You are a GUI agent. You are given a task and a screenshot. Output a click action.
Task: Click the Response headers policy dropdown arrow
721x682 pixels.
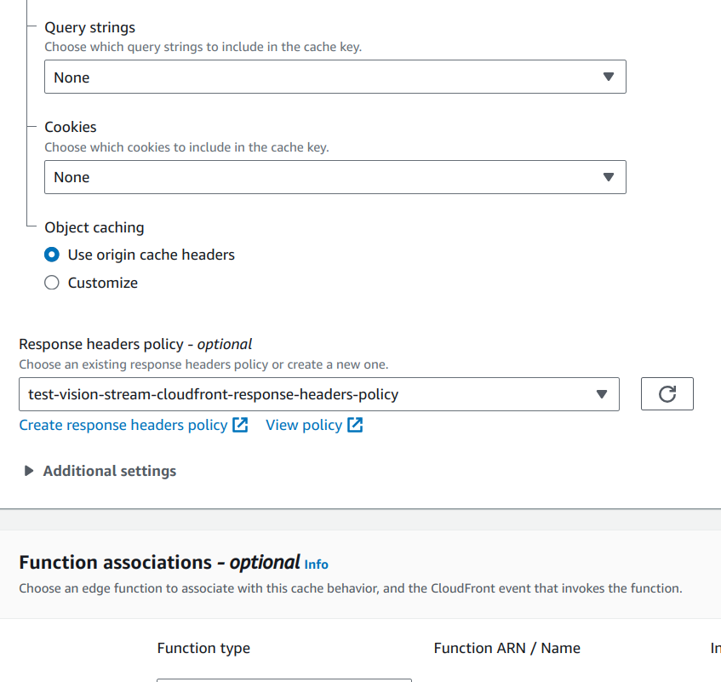(x=604, y=394)
